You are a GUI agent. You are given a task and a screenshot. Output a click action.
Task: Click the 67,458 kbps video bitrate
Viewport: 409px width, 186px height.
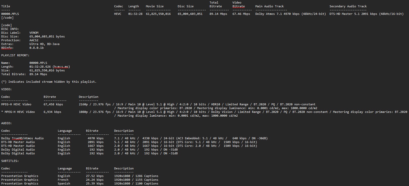pos(53,104)
